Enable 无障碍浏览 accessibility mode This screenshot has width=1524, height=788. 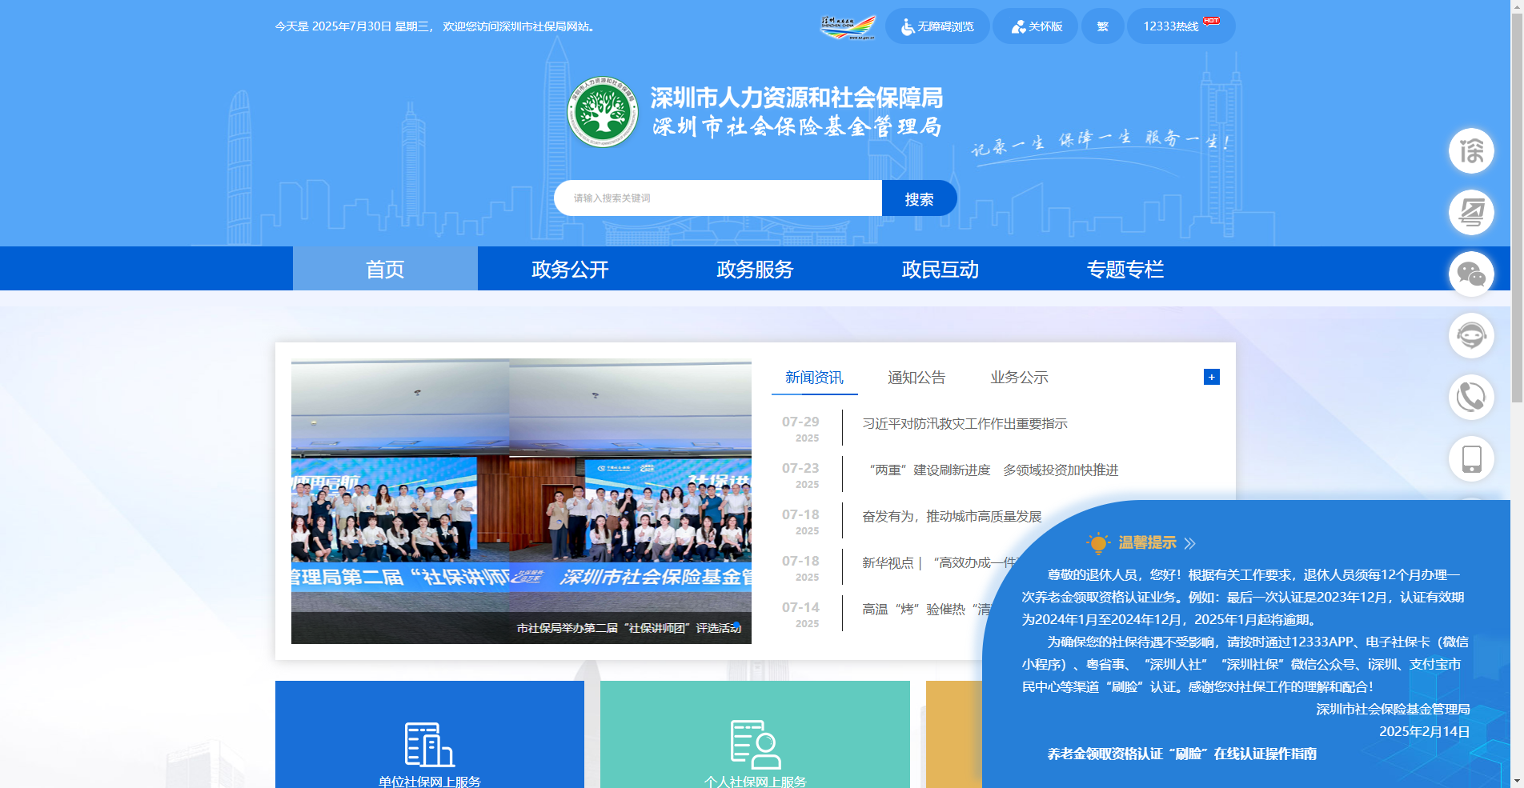click(936, 26)
